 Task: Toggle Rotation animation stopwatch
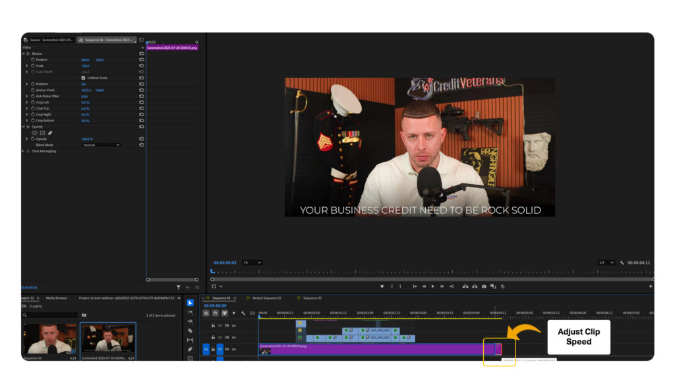coord(33,84)
